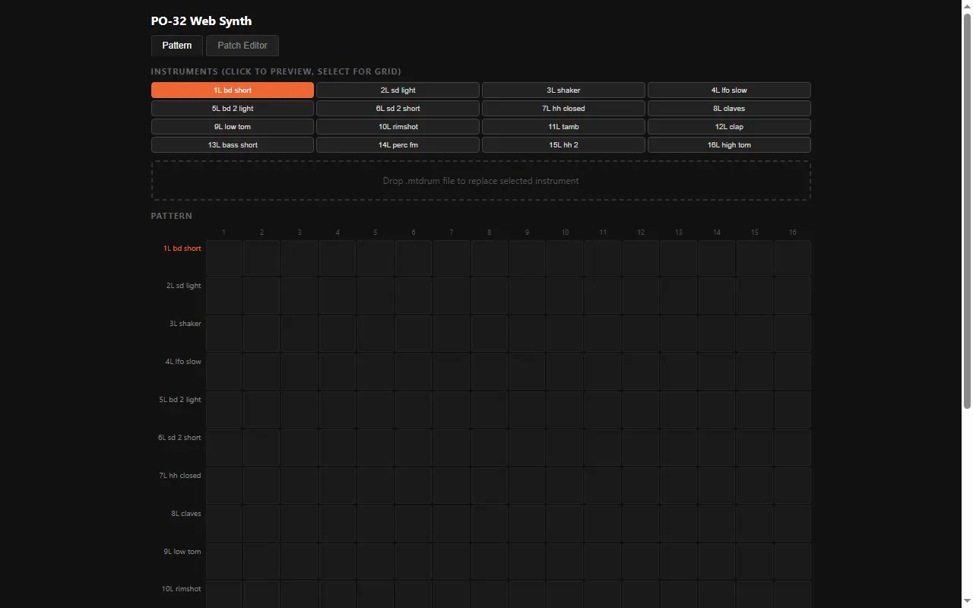Click the PO-32 Web Synth title
The image size is (973, 608).
201,21
